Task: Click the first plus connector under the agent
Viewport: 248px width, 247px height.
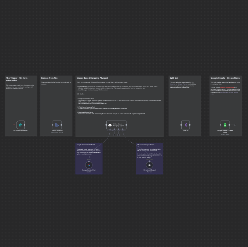Action: 114,135
